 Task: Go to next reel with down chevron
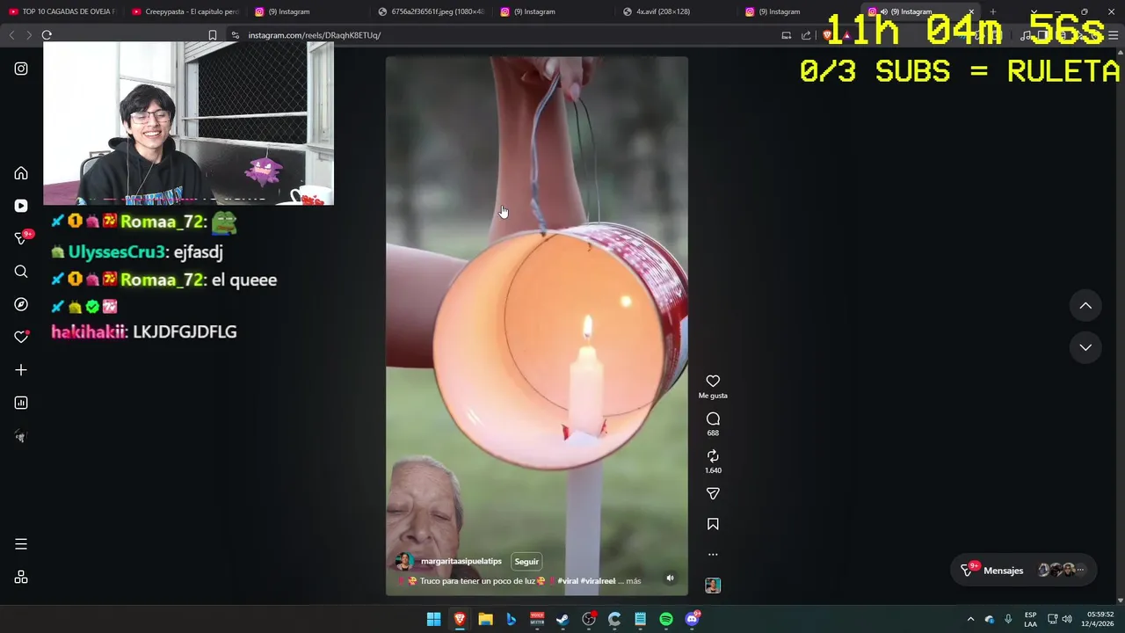click(x=1085, y=347)
